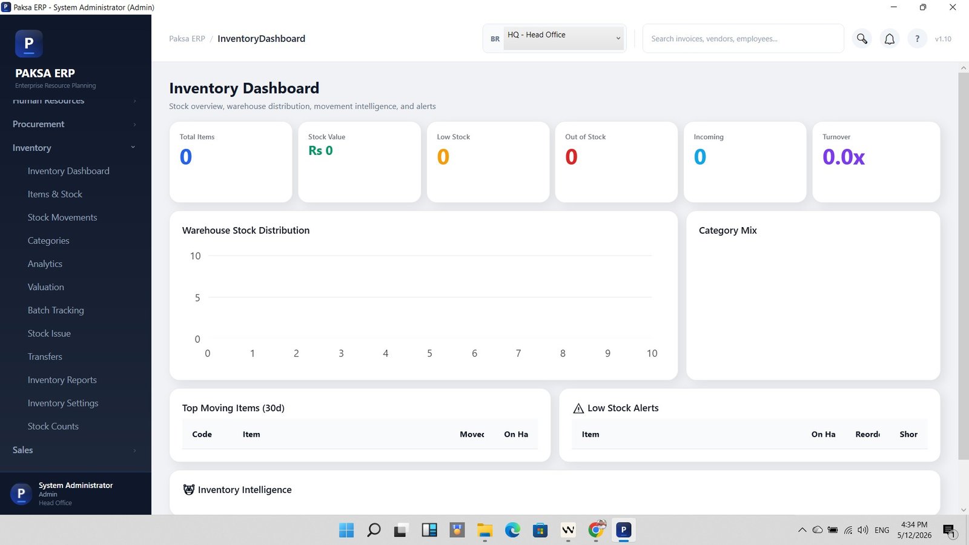Click the v1.10 version label
Viewport: 969px width, 545px height.
(943, 39)
